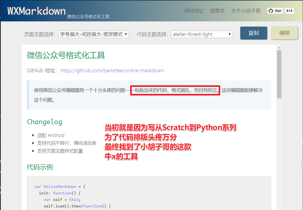Click the 'var OnlineMarkdown = {' code line
Image resolution: width=303 pixels, height=210 pixels.
[60, 187]
